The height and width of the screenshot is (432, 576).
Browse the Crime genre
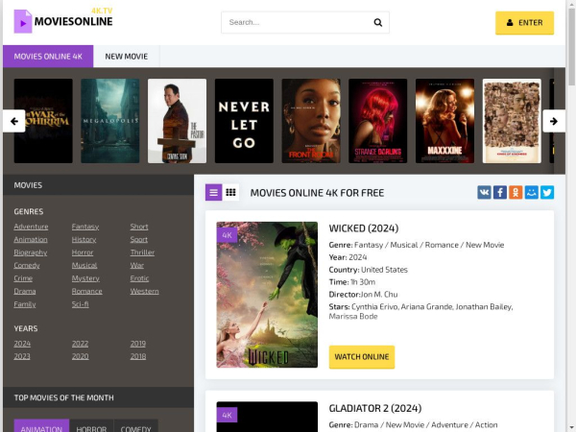pyautogui.click(x=23, y=278)
